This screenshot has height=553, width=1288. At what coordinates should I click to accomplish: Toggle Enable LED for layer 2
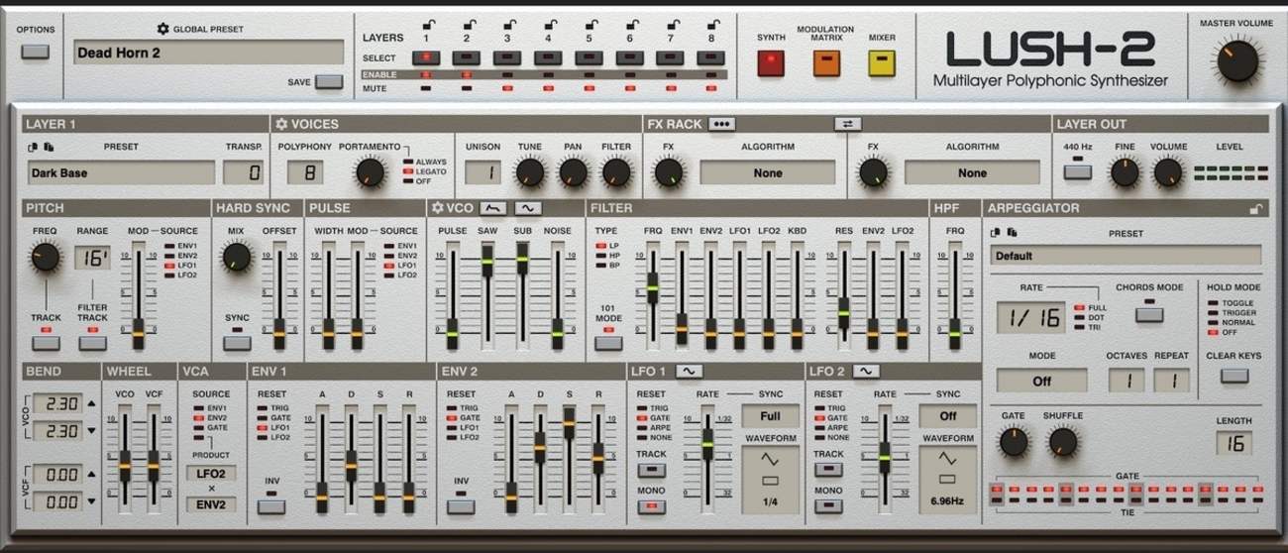tap(468, 74)
